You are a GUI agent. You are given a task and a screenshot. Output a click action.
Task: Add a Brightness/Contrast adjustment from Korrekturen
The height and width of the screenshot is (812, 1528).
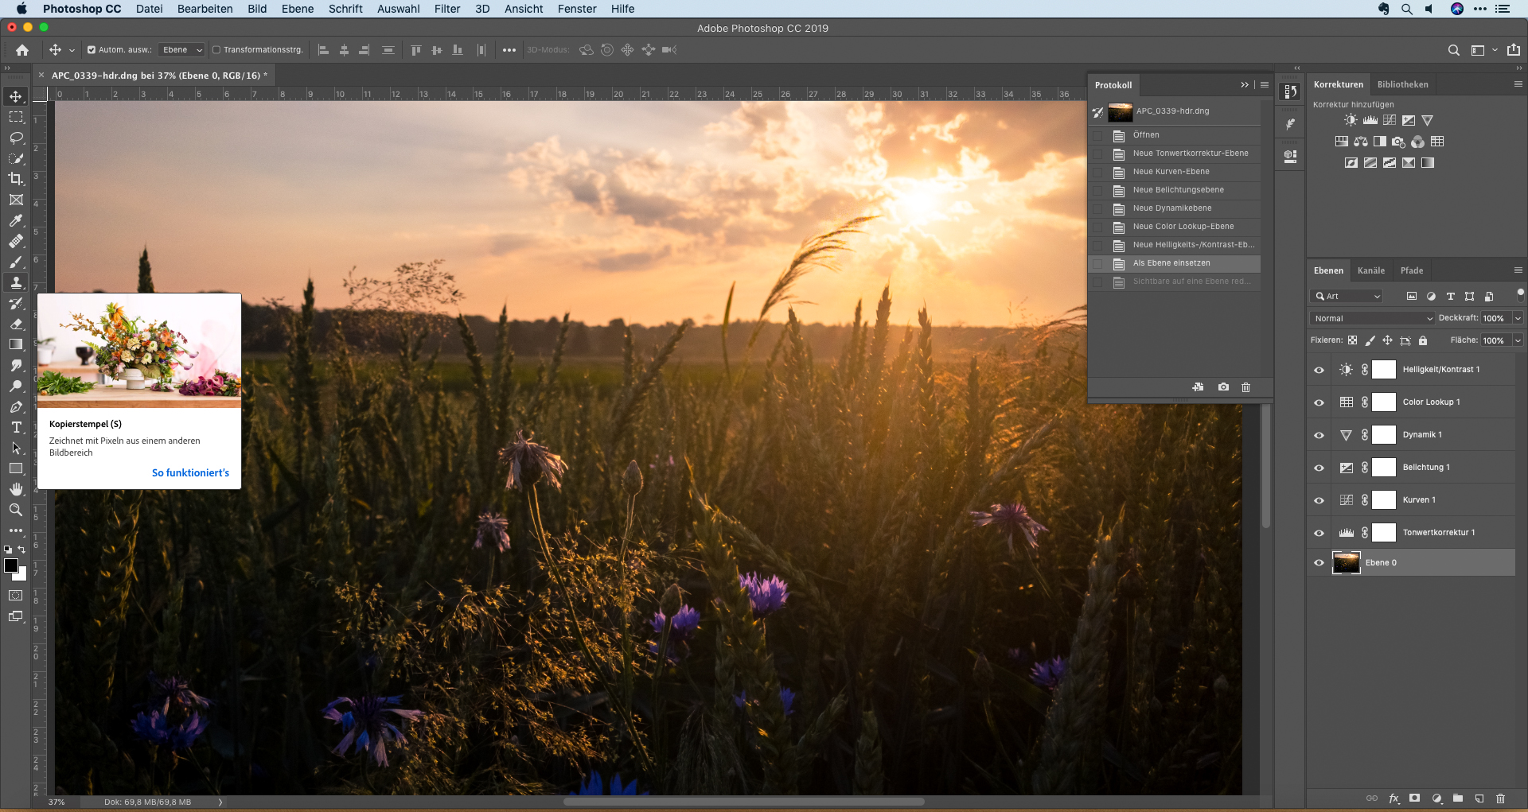click(x=1351, y=120)
